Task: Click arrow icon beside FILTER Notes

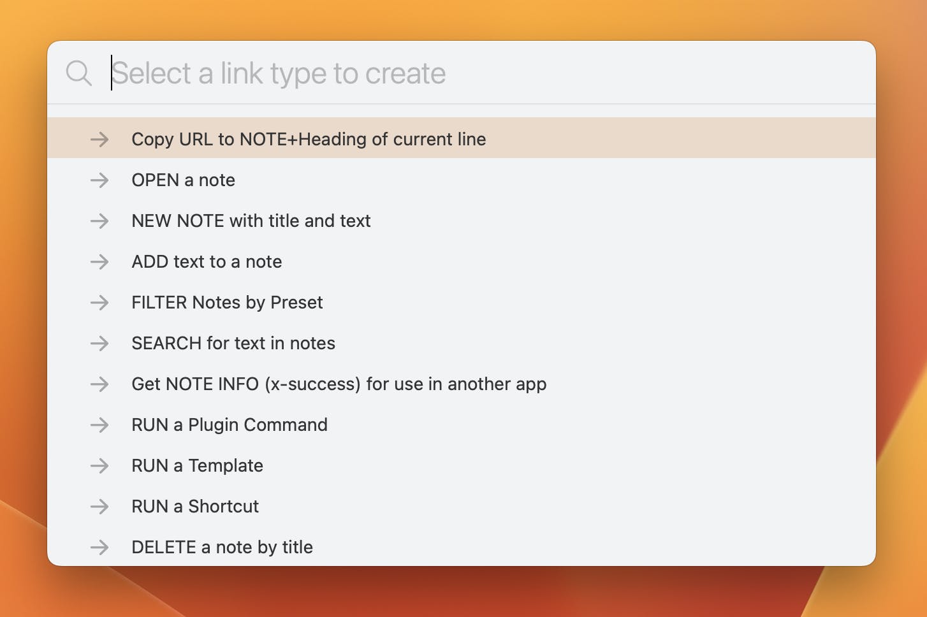Action: coord(99,302)
